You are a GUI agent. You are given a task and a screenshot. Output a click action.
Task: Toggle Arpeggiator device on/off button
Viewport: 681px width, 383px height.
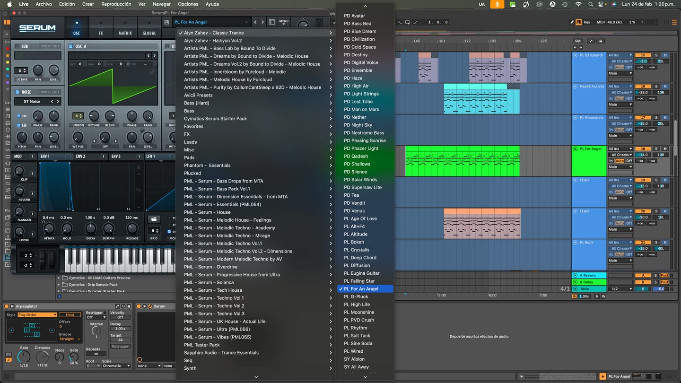(7, 306)
